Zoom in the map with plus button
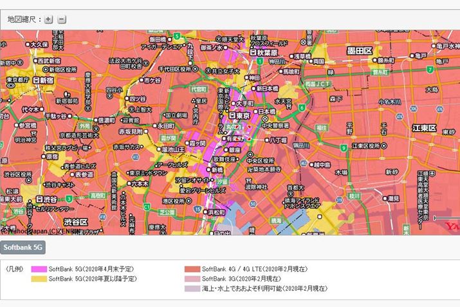The width and height of the screenshot is (460, 307). pos(48,19)
